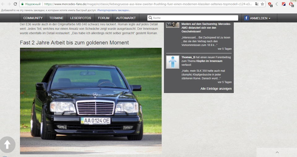Screen dimensions: 297x157
Task: Open the Automarkt section
Action: click(x=126, y=18)
